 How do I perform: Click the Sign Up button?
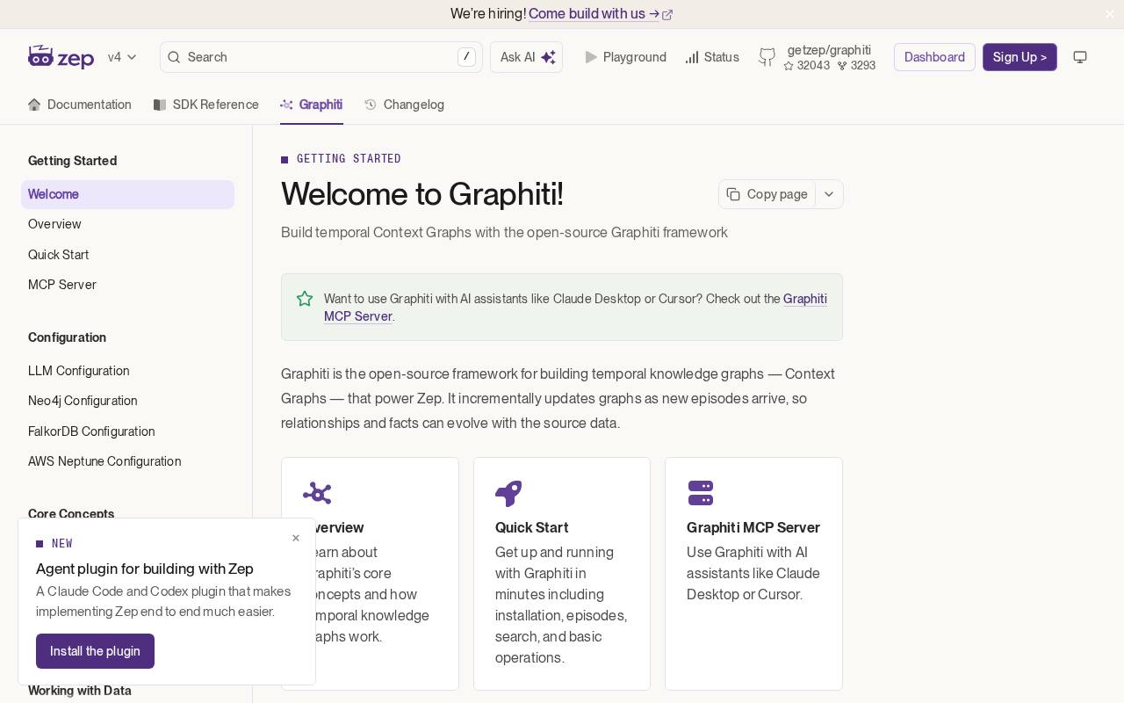(x=1020, y=57)
